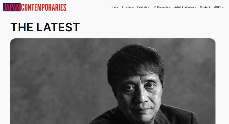The image size is (229, 124).
Task: Open the JC Presents dropdown arrow
Action: (x=170, y=7)
